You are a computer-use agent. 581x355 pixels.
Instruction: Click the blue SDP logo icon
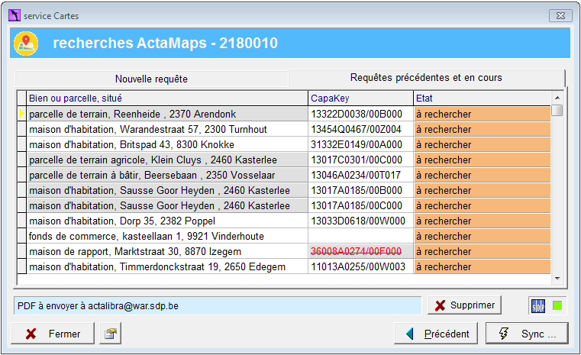(x=538, y=305)
